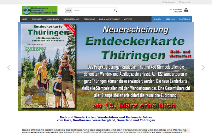The height and width of the screenshot is (133, 212).
Task: Open the Erzgebirge menu
Action: click(x=89, y=19)
